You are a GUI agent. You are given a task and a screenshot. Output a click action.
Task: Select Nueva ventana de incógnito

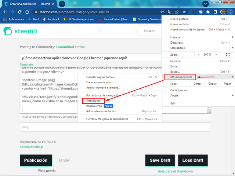click(x=198, y=29)
